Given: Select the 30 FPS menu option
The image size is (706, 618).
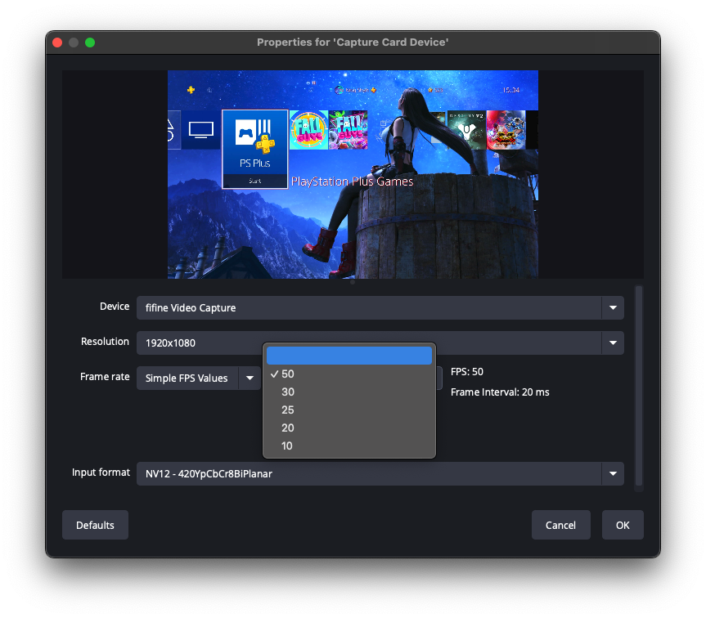Looking at the screenshot, I should (349, 392).
